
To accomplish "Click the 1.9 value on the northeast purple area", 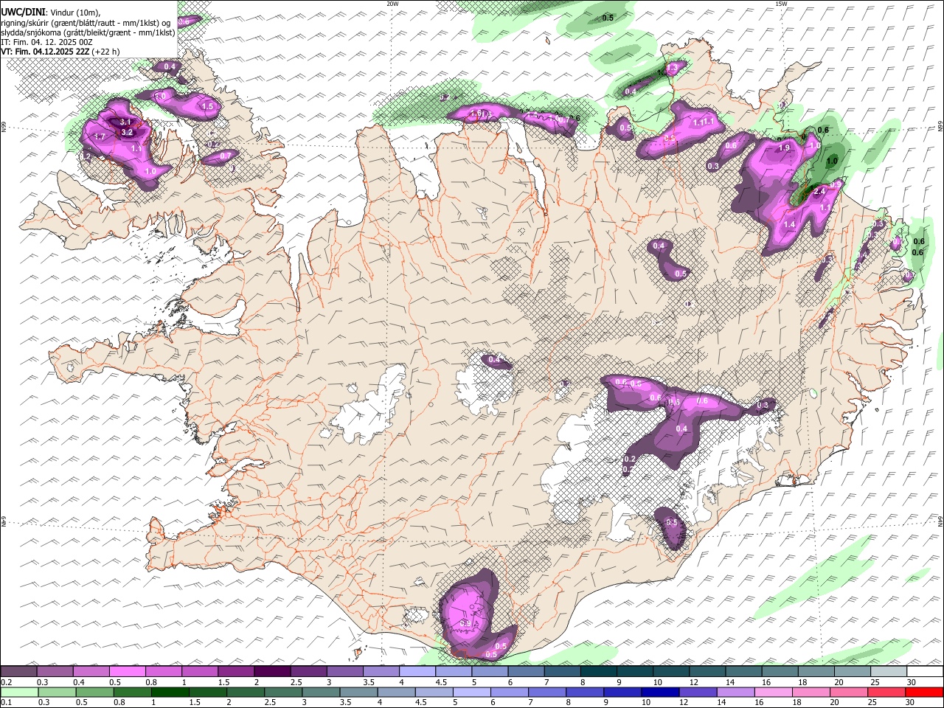I will pyautogui.click(x=784, y=148).
